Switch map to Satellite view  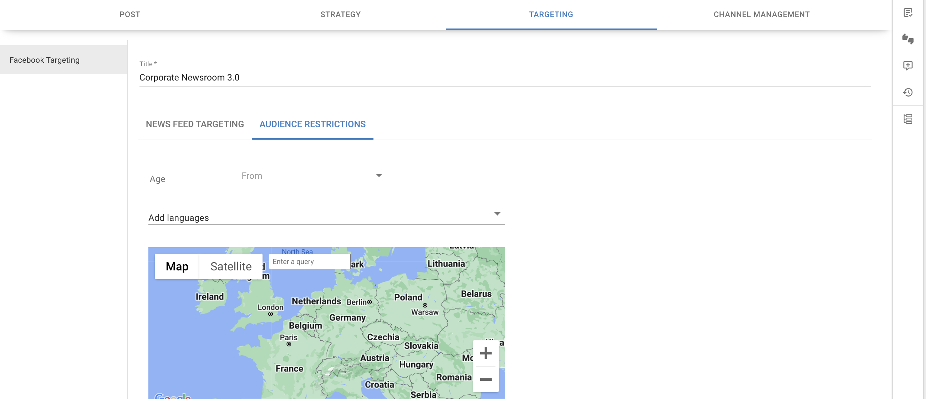click(231, 266)
